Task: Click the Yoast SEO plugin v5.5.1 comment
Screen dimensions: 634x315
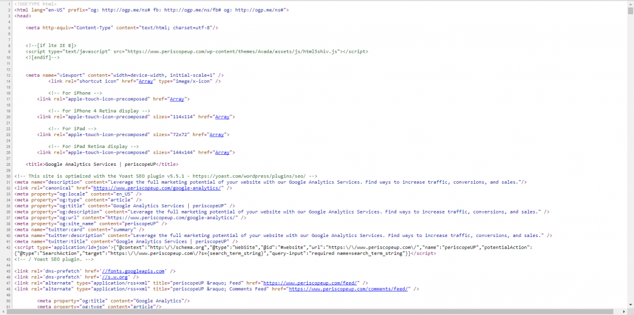Action: tap(166, 176)
